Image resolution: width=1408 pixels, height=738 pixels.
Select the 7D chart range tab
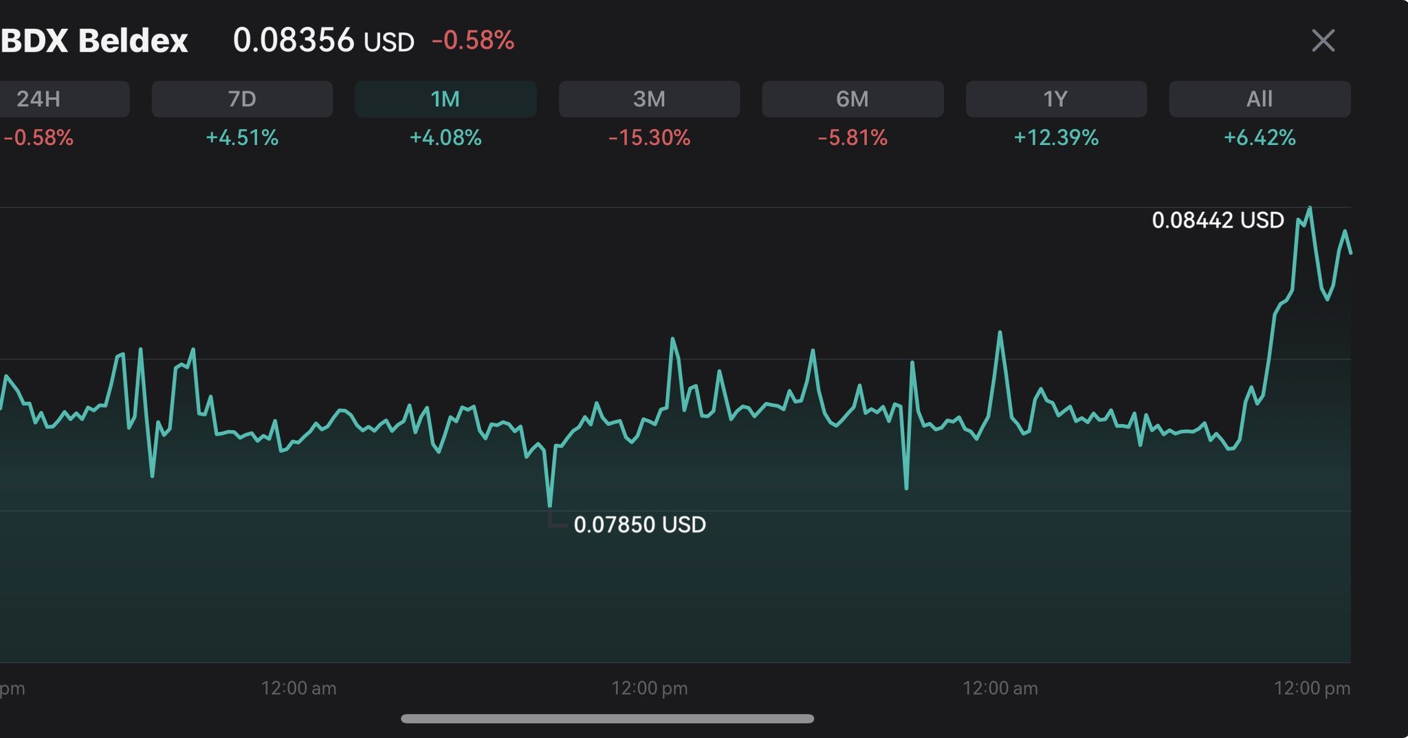click(242, 99)
